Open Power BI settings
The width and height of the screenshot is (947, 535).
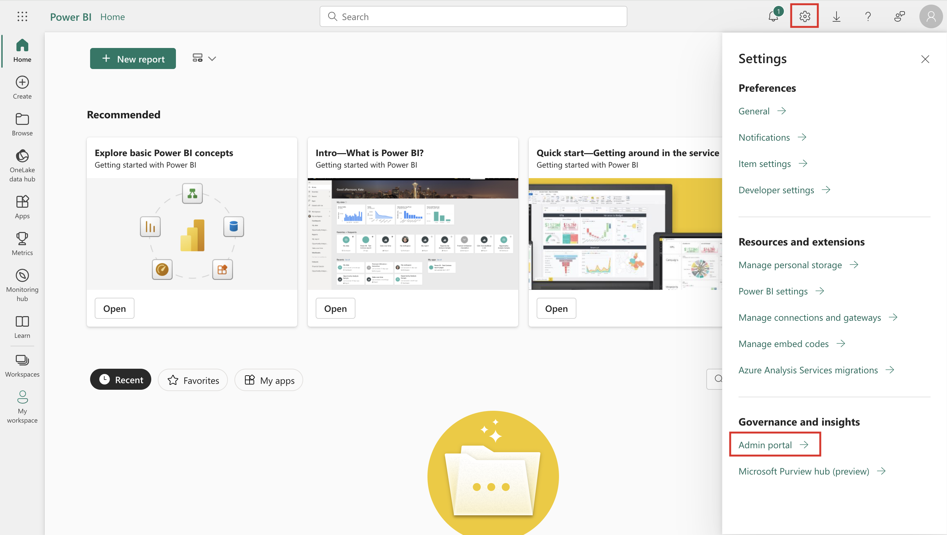(781, 291)
